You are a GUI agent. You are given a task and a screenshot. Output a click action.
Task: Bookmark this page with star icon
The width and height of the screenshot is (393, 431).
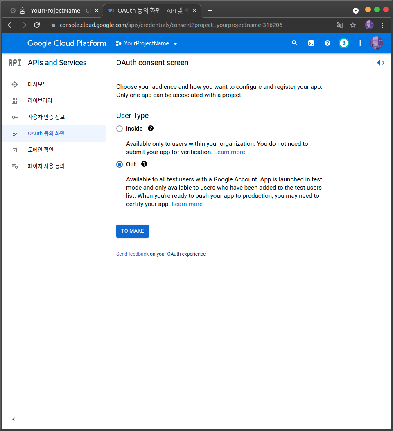tap(353, 25)
